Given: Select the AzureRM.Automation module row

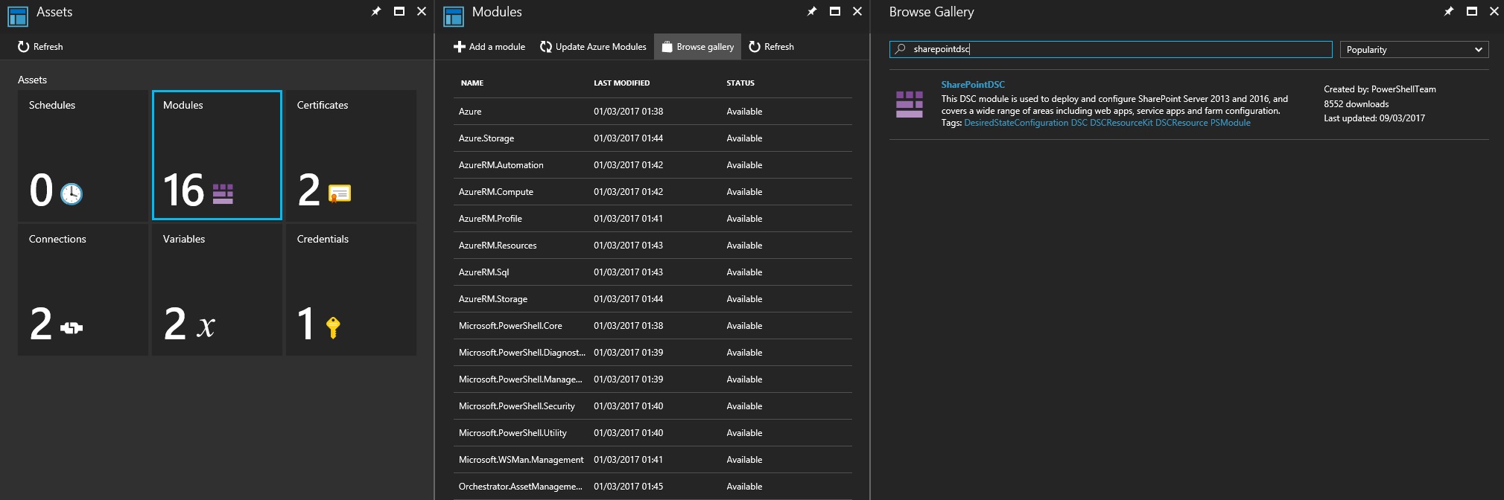Looking at the screenshot, I should (653, 165).
